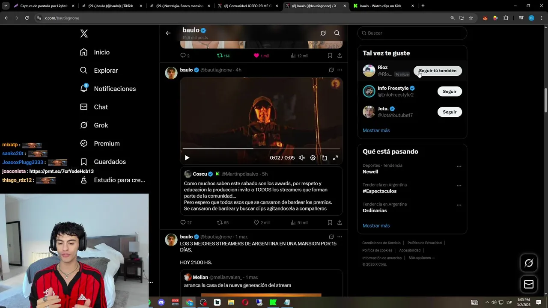
Task: Toggle picture-in-picture for the video
Action: [x=325, y=158]
